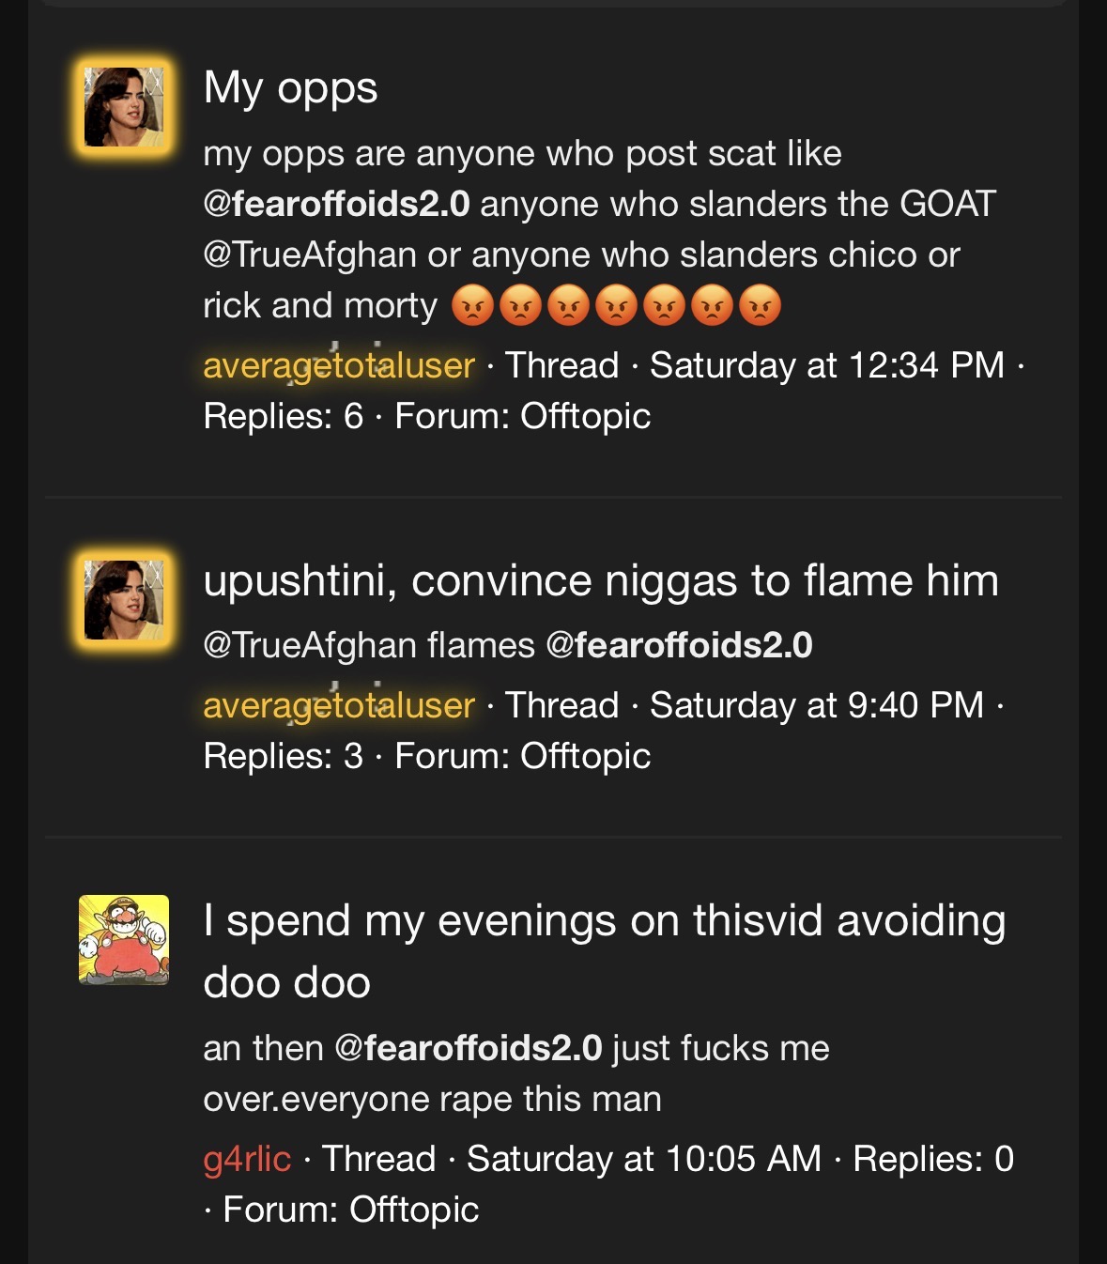This screenshot has height=1264, width=1107.
Task: Open Offtopic forum link on the 'Replies: 3' result
Action: coord(586,756)
